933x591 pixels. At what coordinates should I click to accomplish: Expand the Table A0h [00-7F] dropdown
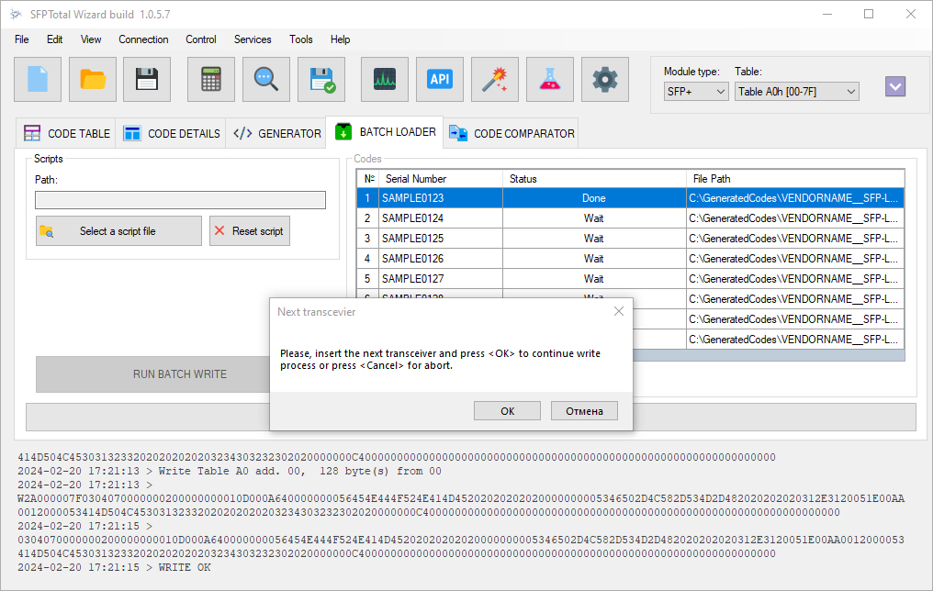(797, 92)
